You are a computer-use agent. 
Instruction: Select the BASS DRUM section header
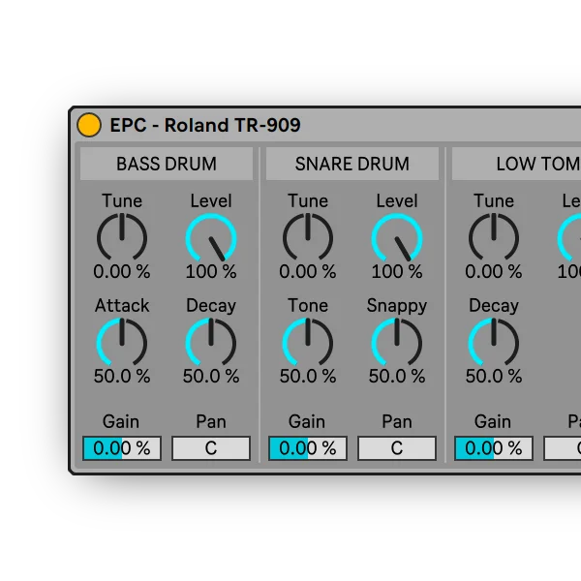point(167,164)
